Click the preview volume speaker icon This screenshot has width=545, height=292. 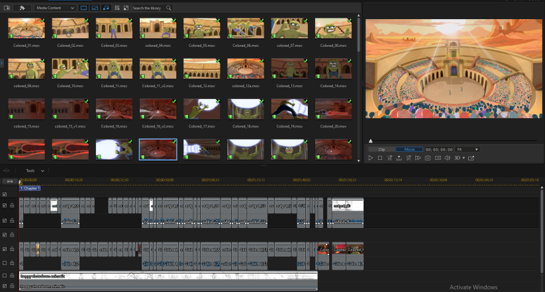pos(448,158)
